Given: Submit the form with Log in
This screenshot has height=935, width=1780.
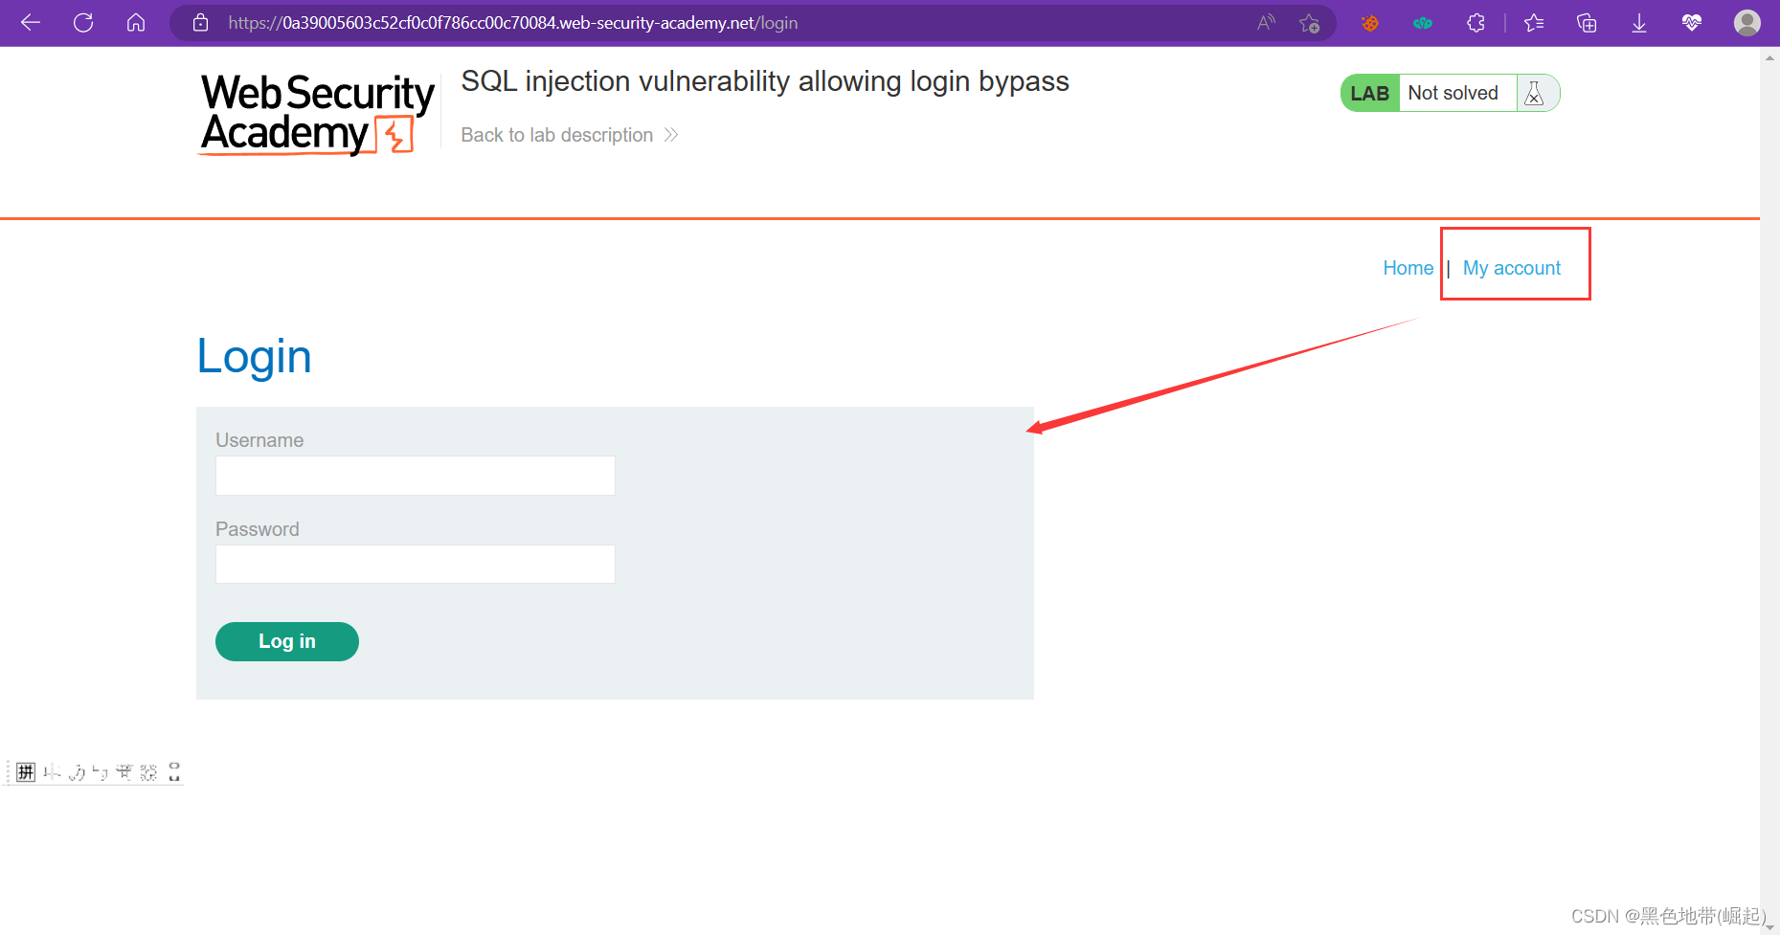Looking at the screenshot, I should click(287, 641).
